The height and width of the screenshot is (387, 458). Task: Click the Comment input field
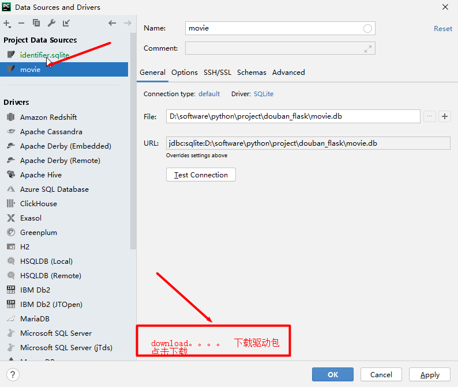[x=280, y=48]
